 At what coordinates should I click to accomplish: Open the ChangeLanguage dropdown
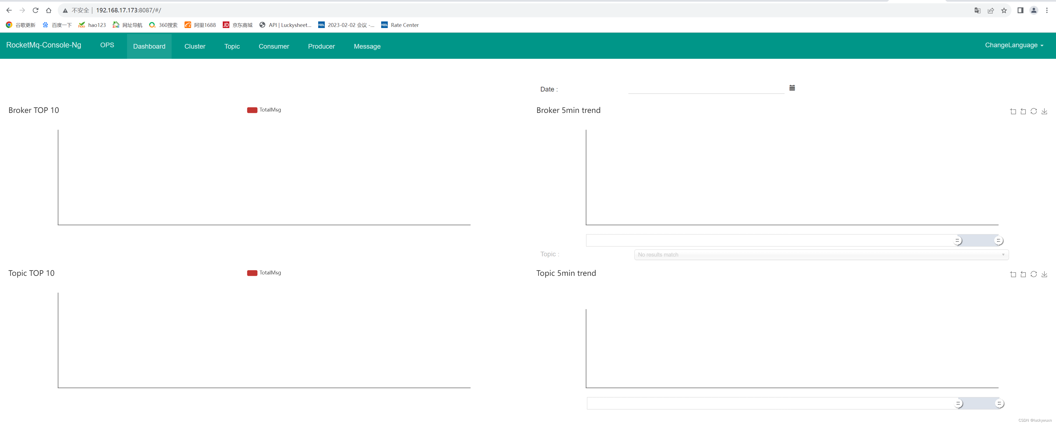point(1014,45)
